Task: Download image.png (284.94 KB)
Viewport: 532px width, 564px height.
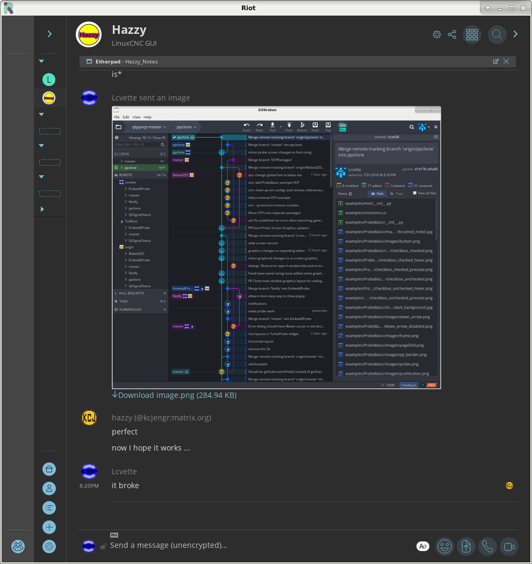Action: tap(174, 395)
